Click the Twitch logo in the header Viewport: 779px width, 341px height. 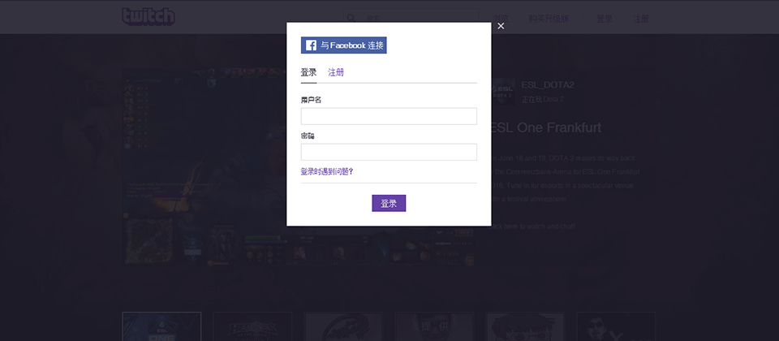(148, 16)
